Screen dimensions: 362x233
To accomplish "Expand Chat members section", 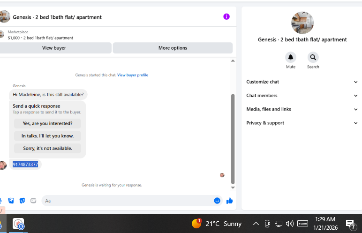I will tap(302, 95).
